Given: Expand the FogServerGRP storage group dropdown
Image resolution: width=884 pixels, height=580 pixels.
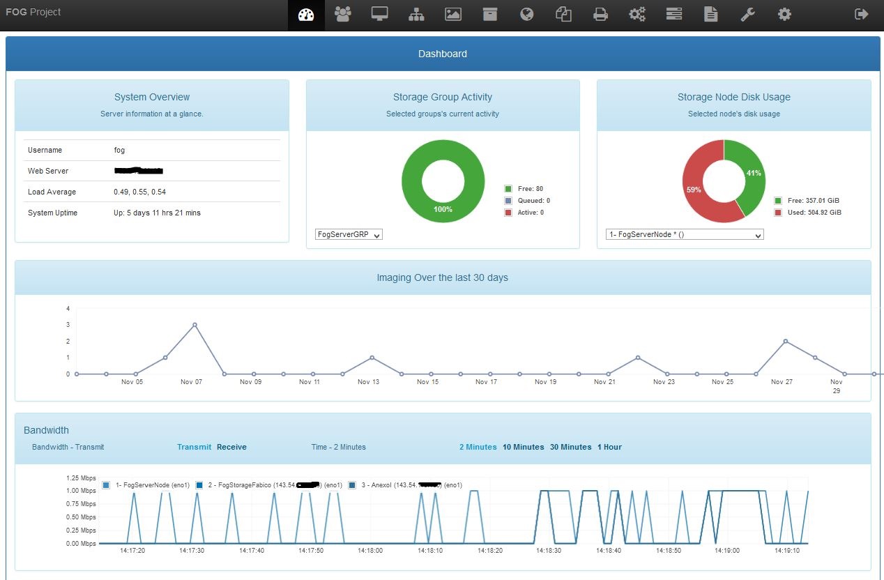Looking at the screenshot, I should 349,235.
